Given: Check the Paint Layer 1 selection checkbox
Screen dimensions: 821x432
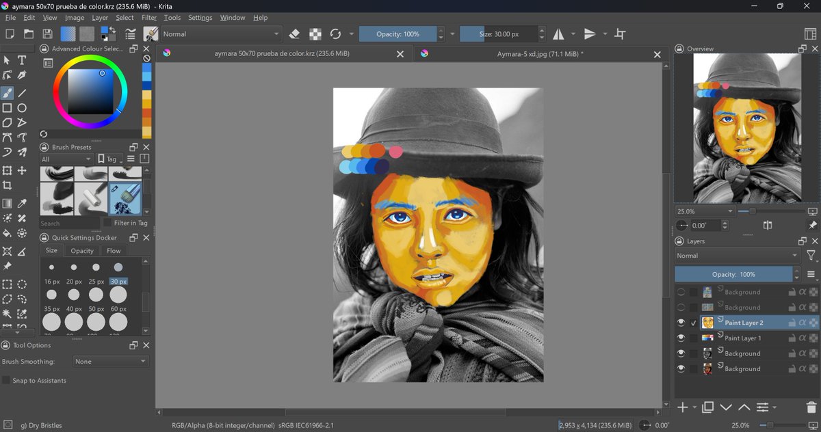Looking at the screenshot, I should [x=694, y=338].
